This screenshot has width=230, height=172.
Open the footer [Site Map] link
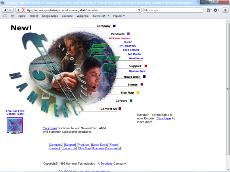85,148
